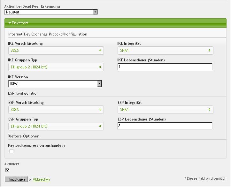231x187 pixels.
Task: Click IKE Lebensdauer hours input field
Action: coord(165,67)
